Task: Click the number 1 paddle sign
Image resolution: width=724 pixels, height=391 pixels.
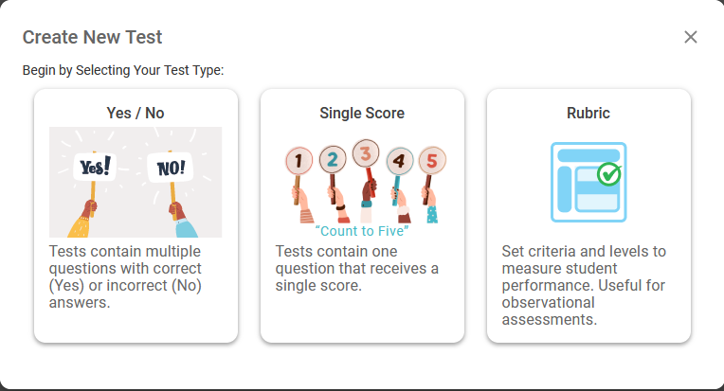Action: click(x=299, y=161)
